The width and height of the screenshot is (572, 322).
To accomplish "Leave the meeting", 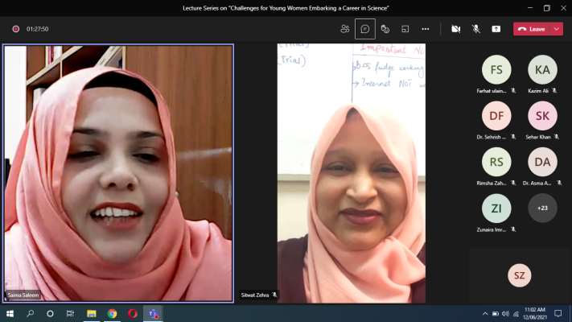I will click(x=531, y=29).
